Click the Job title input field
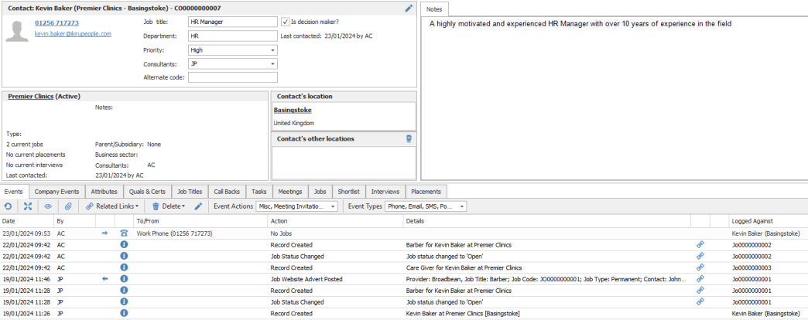 (x=232, y=22)
